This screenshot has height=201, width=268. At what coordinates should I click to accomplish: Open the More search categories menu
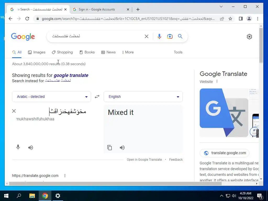(x=128, y=52)
